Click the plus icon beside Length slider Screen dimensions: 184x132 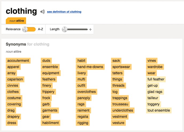coord(90,29)
